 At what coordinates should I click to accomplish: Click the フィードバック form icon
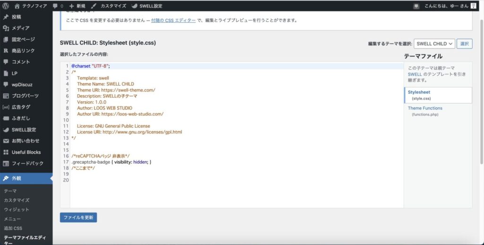tap(6, 164)
